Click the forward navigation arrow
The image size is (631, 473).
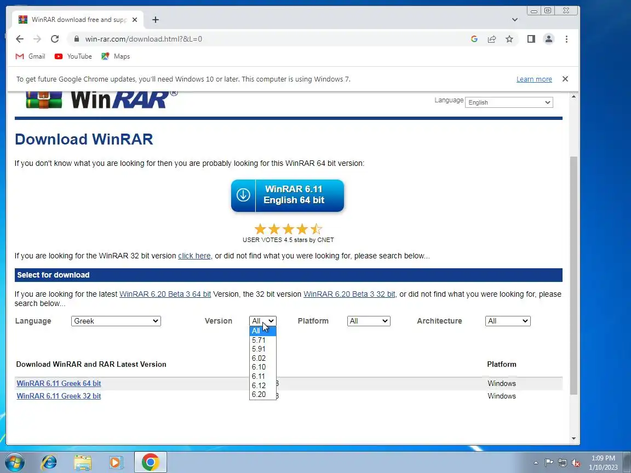tap(37, 39)
